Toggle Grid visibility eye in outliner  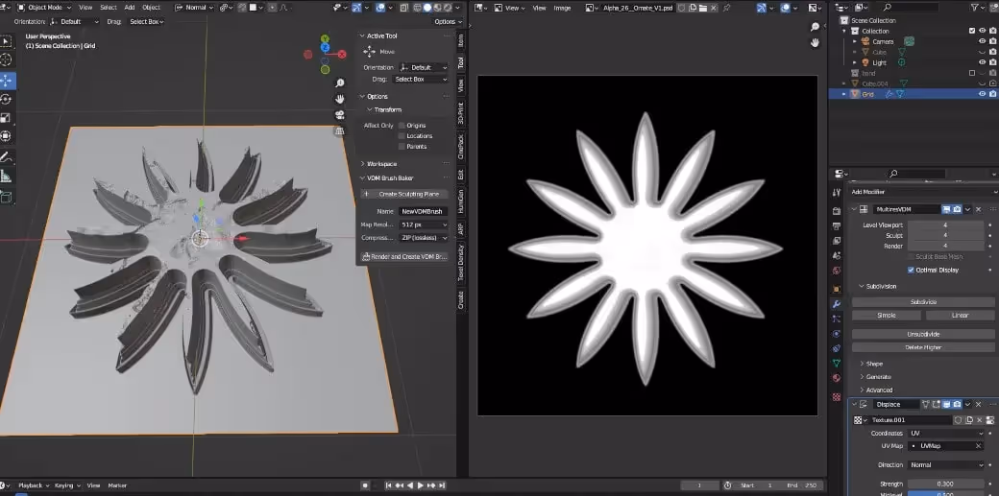[x=982, y=94]
